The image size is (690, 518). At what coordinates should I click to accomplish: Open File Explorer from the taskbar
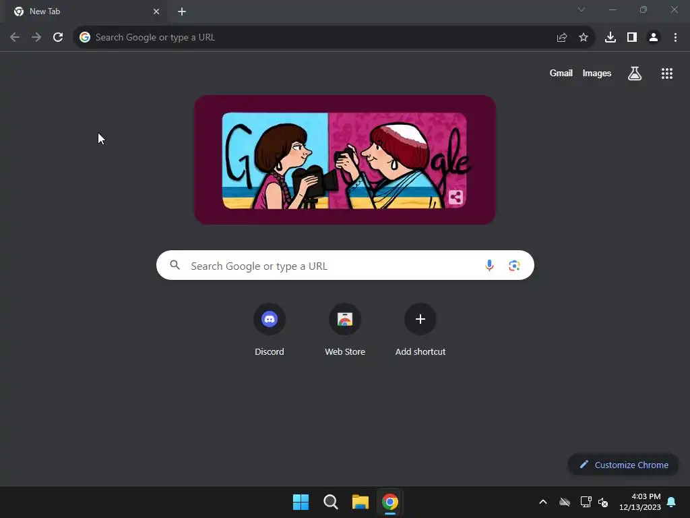pyautogui.click(x=360, y=502)
